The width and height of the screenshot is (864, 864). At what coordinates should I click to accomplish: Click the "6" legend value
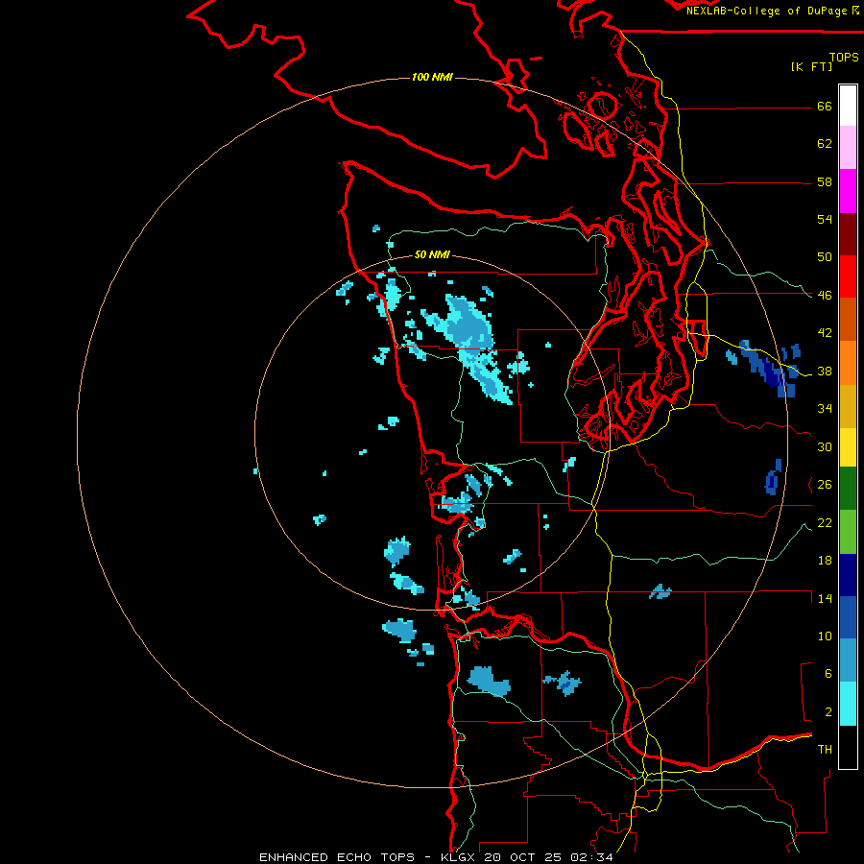828,674
